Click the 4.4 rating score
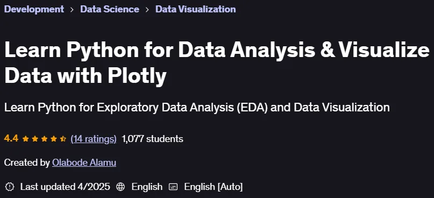This screenshot has width=434, height=198. [11, 138]
